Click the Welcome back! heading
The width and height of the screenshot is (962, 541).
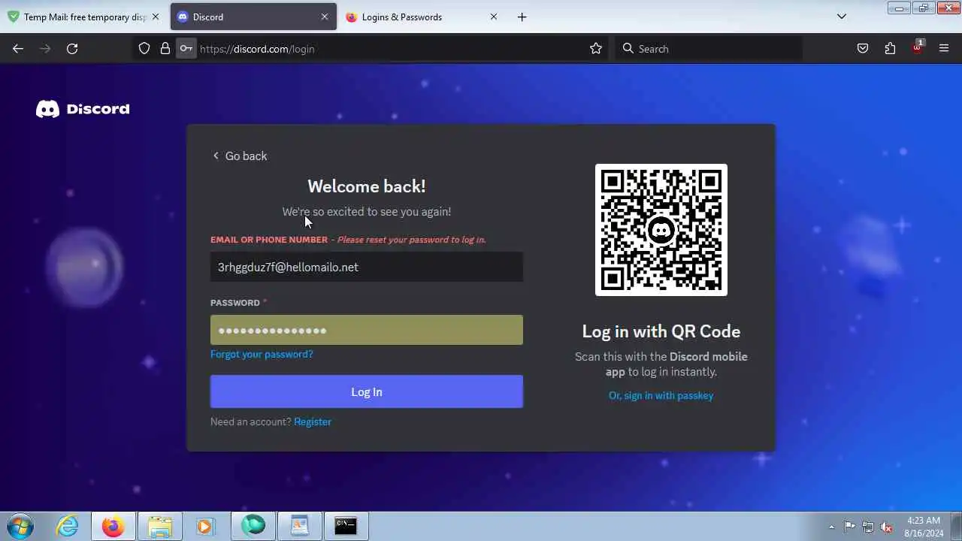[367, 186]
